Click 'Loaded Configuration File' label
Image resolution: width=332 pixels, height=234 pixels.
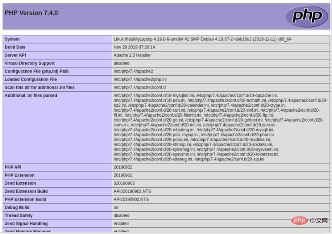click(31, 79)
